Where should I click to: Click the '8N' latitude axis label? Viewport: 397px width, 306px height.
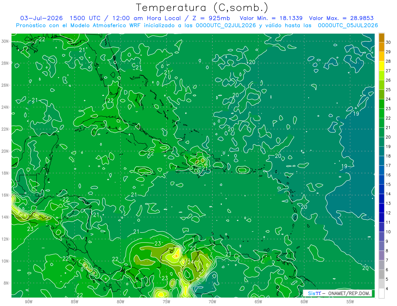point(6,283)
